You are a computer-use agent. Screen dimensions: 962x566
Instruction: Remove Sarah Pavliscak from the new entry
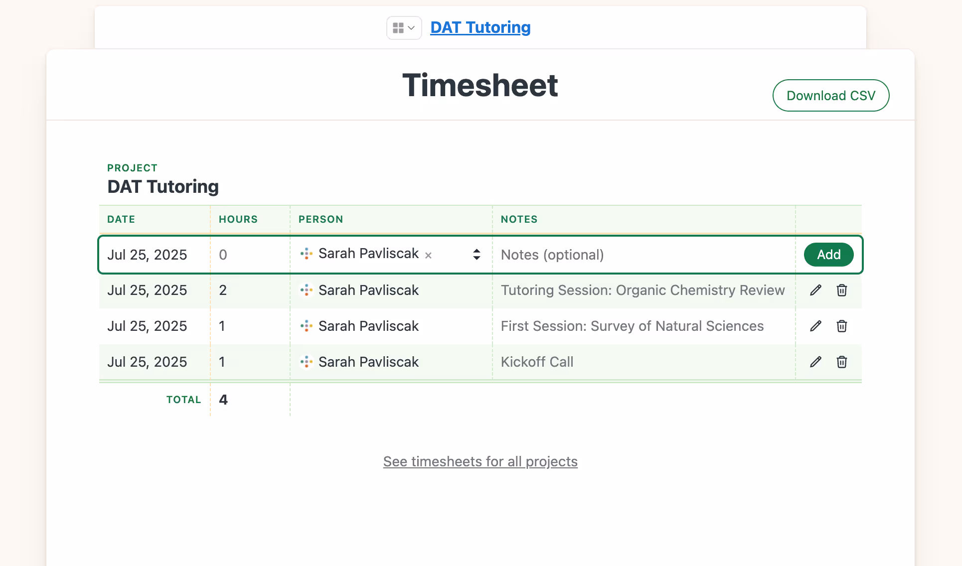[428, 256]
